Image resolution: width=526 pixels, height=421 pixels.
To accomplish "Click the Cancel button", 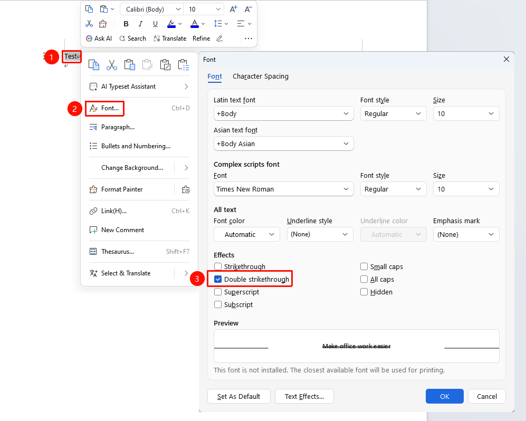I will (487, 396).
